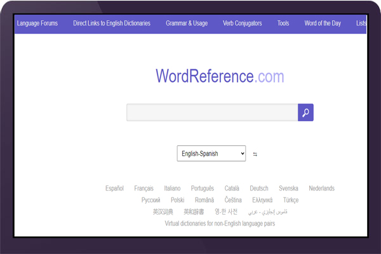Open the Arabic dictionary link
Viewport: 381px width, 254px height.
pyautogui.click(x=267, y=212)
